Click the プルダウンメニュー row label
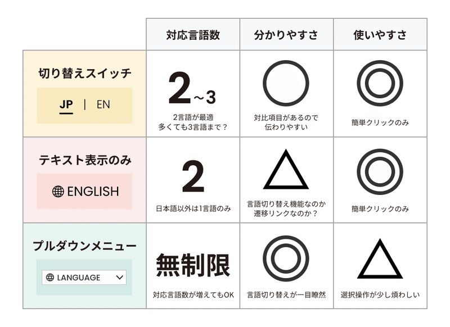Image resolution: width=450 pixels, height=327 pixels. [x=84, y=246]
